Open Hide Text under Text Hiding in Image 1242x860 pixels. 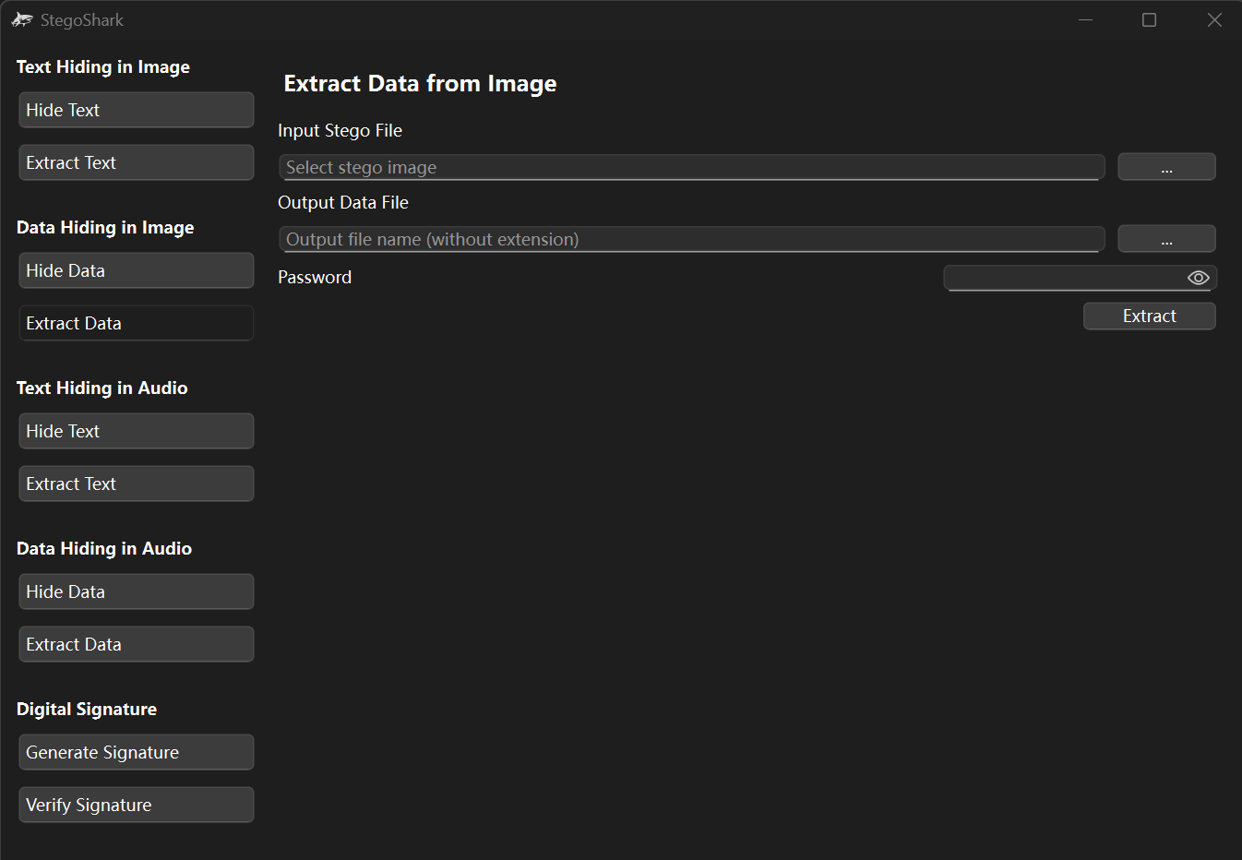click(137, 110)
